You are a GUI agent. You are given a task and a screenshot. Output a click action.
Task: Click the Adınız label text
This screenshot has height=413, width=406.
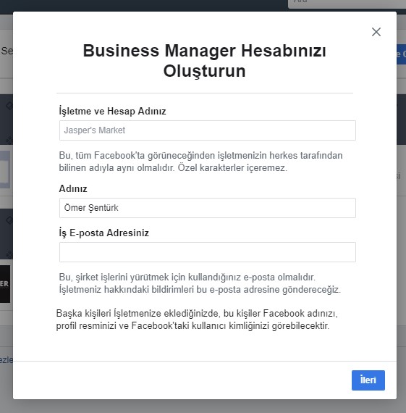click(73, 188)
